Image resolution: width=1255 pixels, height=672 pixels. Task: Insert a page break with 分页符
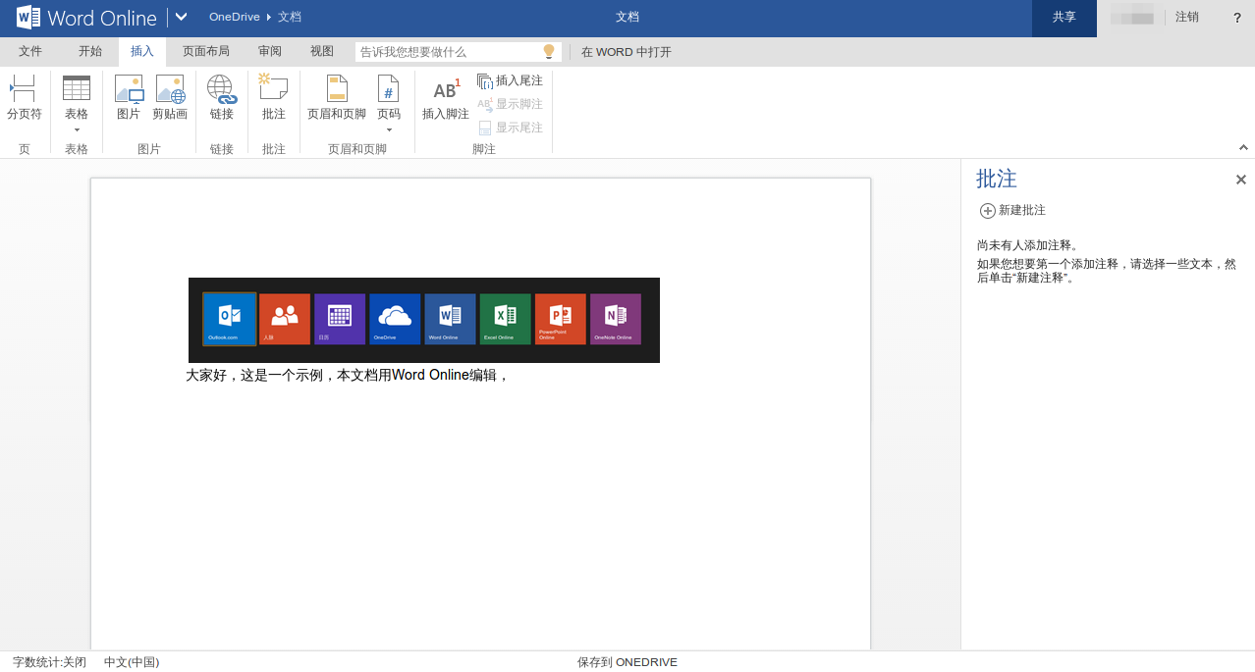[x=25, y=97]
